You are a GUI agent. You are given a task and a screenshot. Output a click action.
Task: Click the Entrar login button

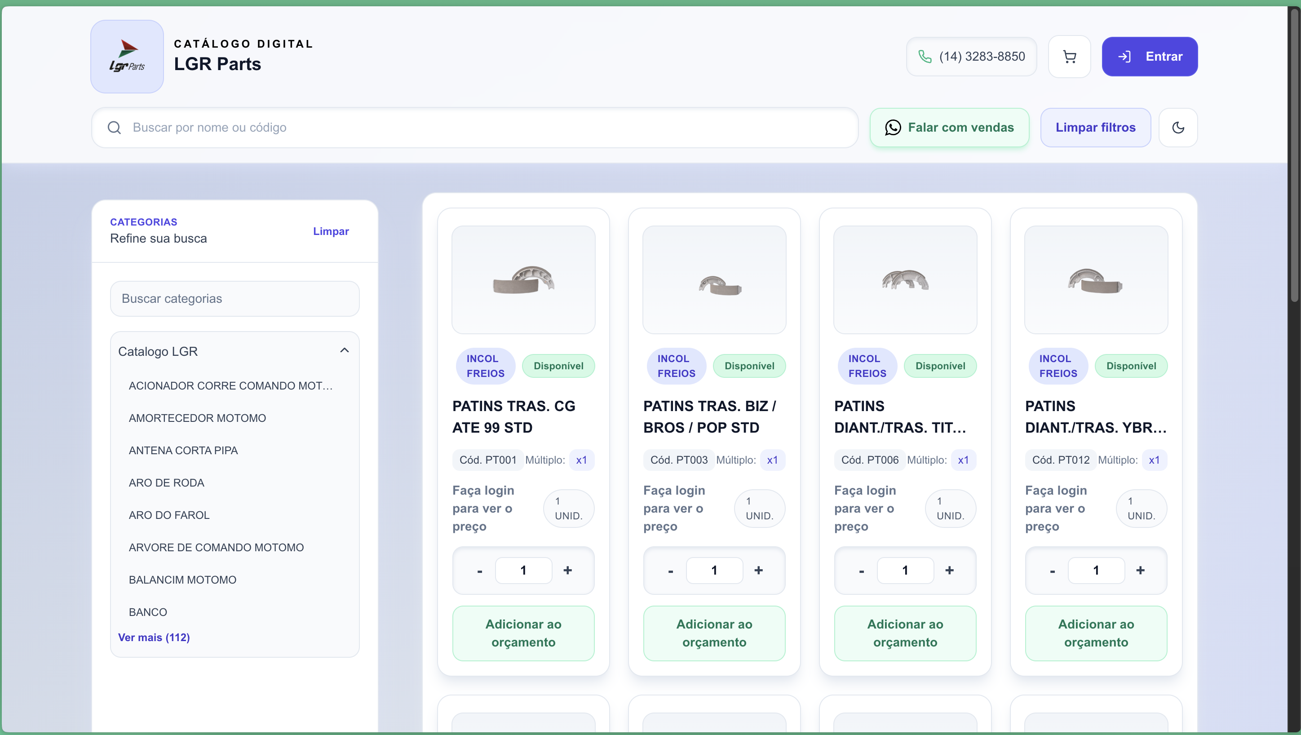click(x=1150, y=57)
